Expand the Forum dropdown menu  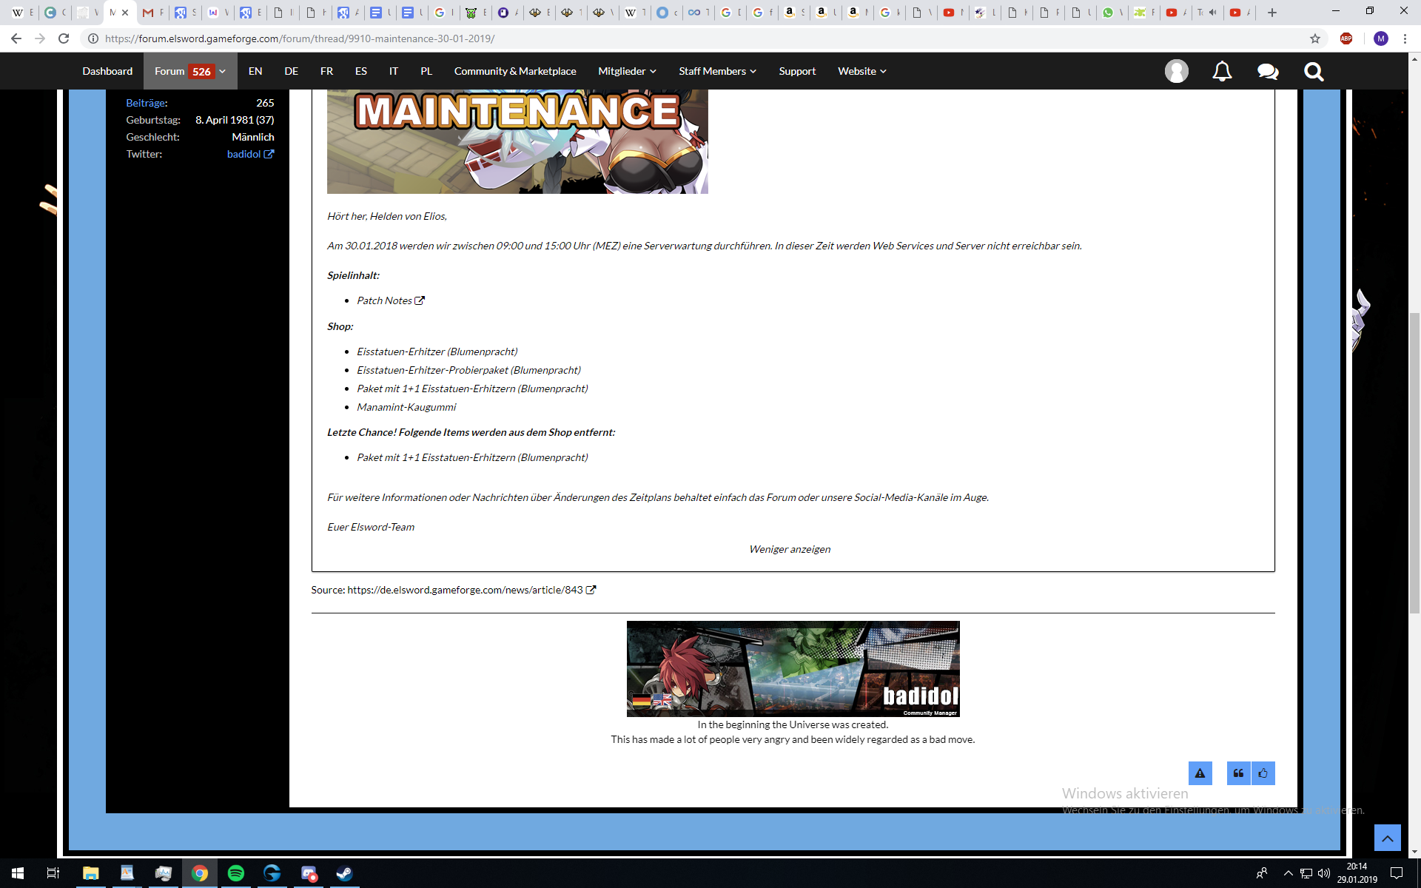click(222, 71)
